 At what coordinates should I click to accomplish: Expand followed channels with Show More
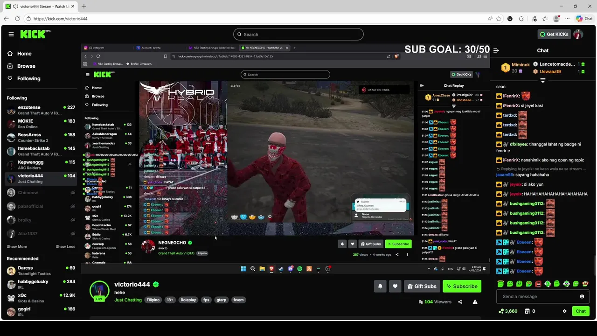pos(17,246)
